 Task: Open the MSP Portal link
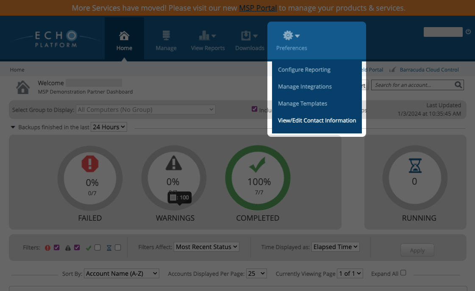click(x=258, y=8)
